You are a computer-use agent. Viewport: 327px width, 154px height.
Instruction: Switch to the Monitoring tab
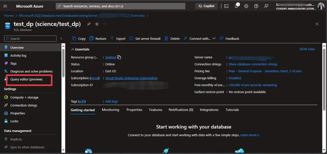[111, 110]
